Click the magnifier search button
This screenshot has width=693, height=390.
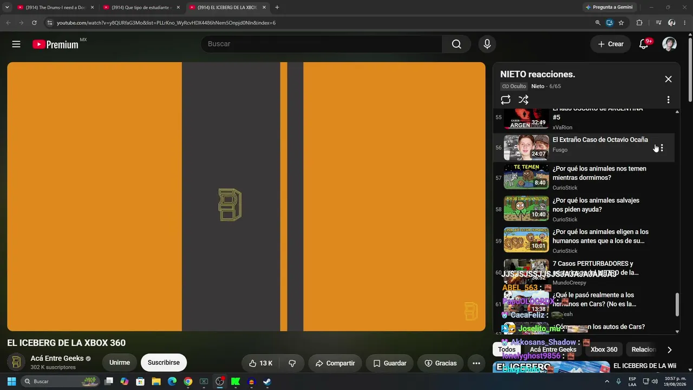tap(456, 44)
